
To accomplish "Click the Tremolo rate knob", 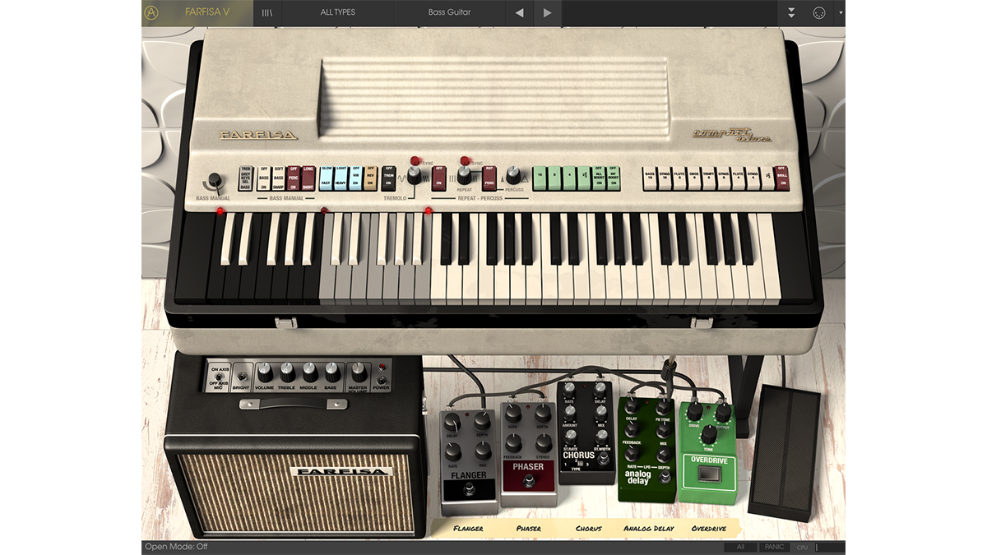I will pyautogui.click(x=415, y=175).
